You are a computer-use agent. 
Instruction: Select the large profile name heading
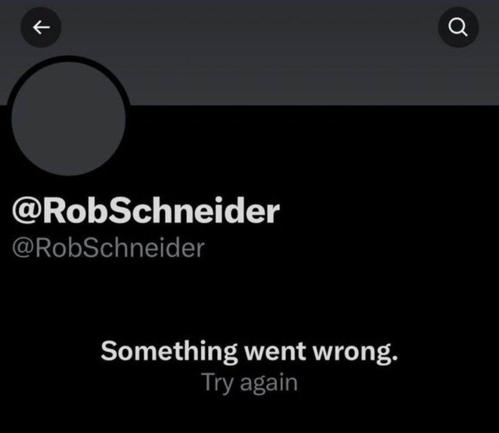(x=146, y=211)
